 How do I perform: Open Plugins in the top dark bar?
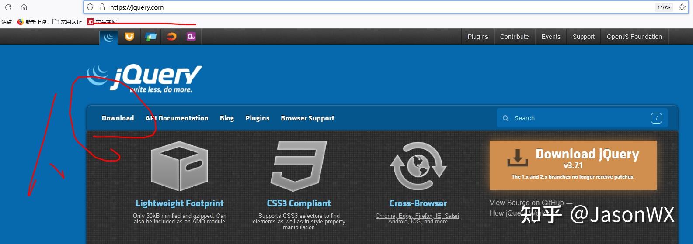coord(478,37)
